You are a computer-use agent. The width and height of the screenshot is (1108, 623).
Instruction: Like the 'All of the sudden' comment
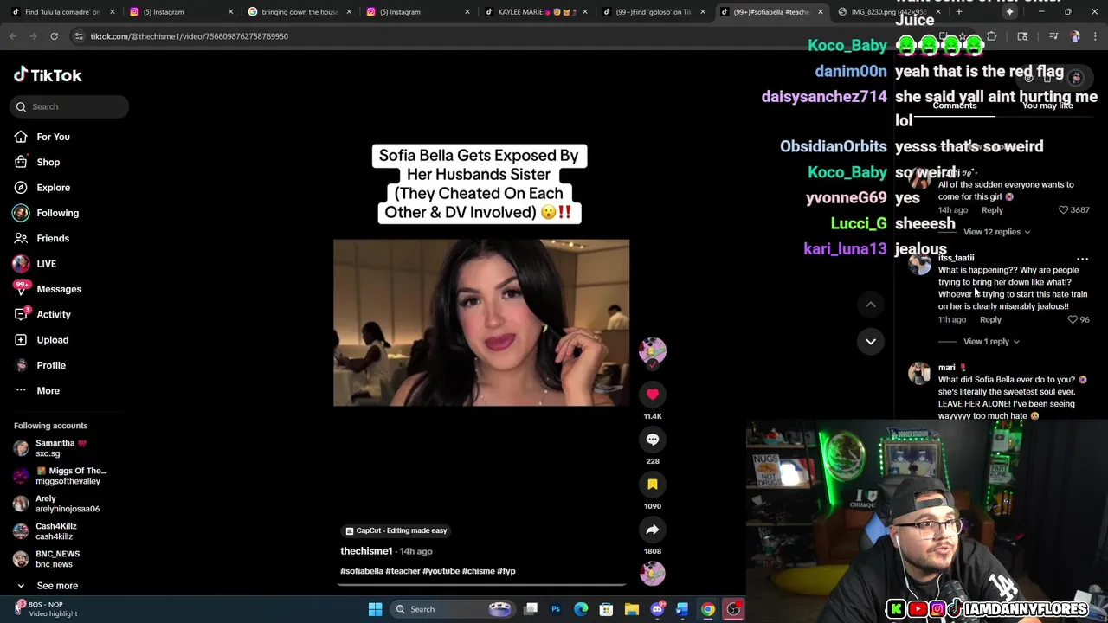pyautogui.click(x=1064, y=210)
